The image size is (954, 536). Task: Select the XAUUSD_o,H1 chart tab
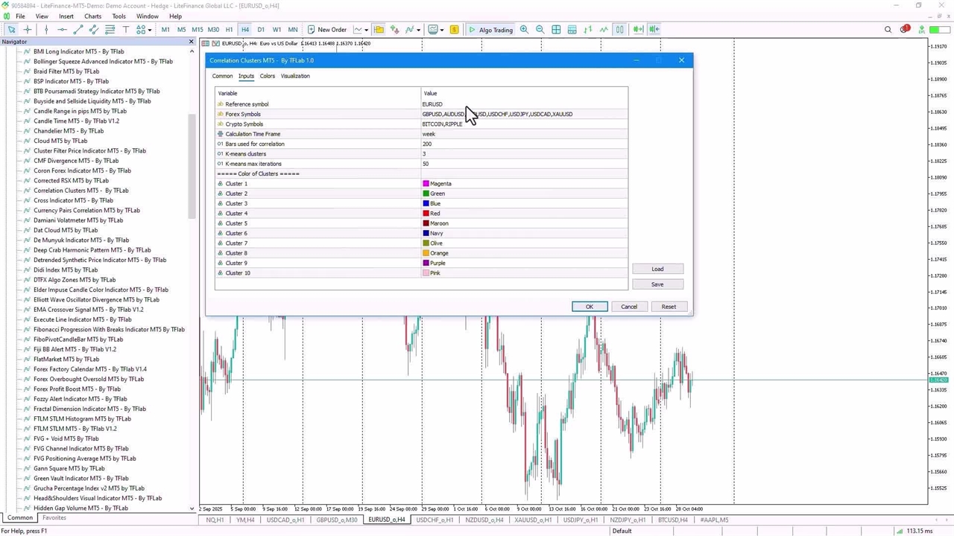click(x=532, y=520)
